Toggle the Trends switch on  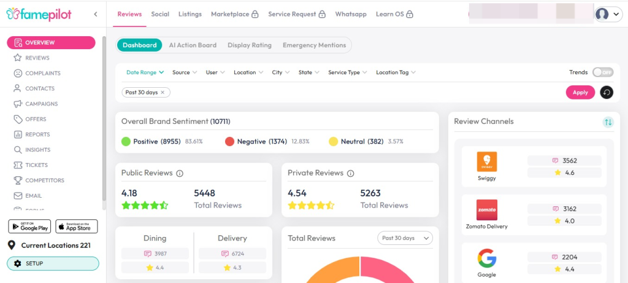(x=603, y=72)
